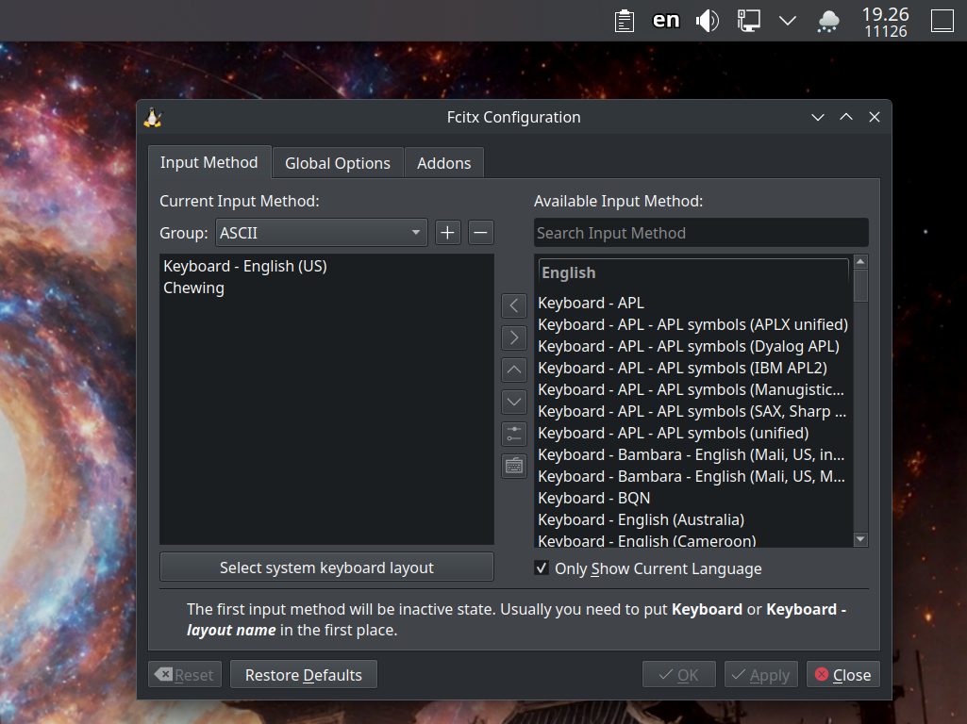Open input method configure sliders icon
967x724 pixels.
(x=514, y=434)
